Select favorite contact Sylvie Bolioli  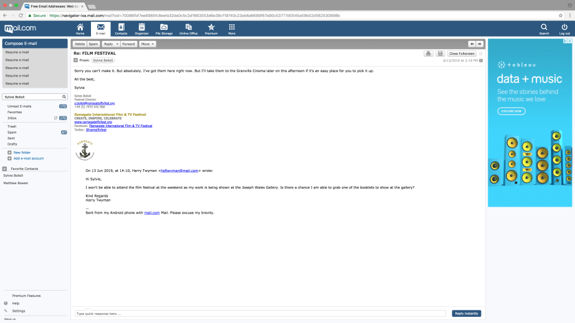point(13,176)
